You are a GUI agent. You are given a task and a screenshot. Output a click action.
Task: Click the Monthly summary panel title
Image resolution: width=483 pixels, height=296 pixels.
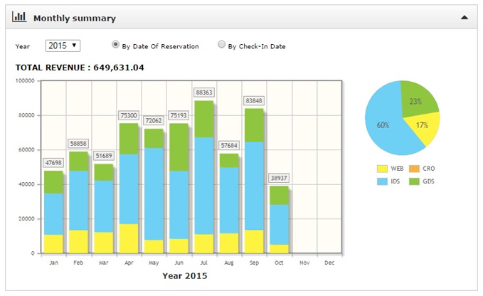point(75,18)
